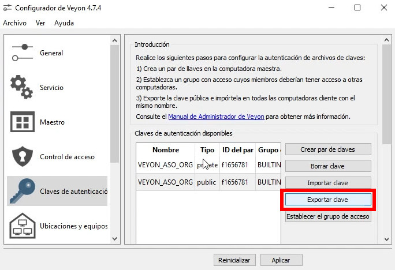
Task: Select the Claves de autenticación key icon
Action: [x=22, y=191]
